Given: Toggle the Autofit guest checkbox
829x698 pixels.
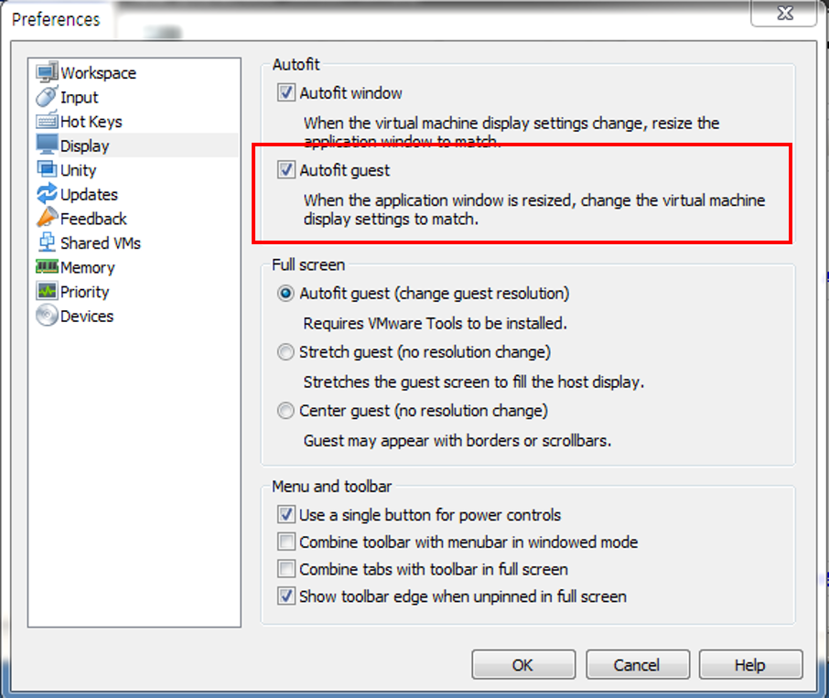Looking at the screenshot, I should coord(286,169).
